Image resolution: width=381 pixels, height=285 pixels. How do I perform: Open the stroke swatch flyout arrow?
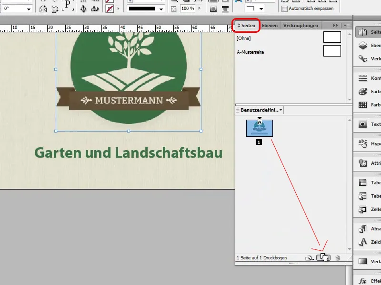click(118, 9)
